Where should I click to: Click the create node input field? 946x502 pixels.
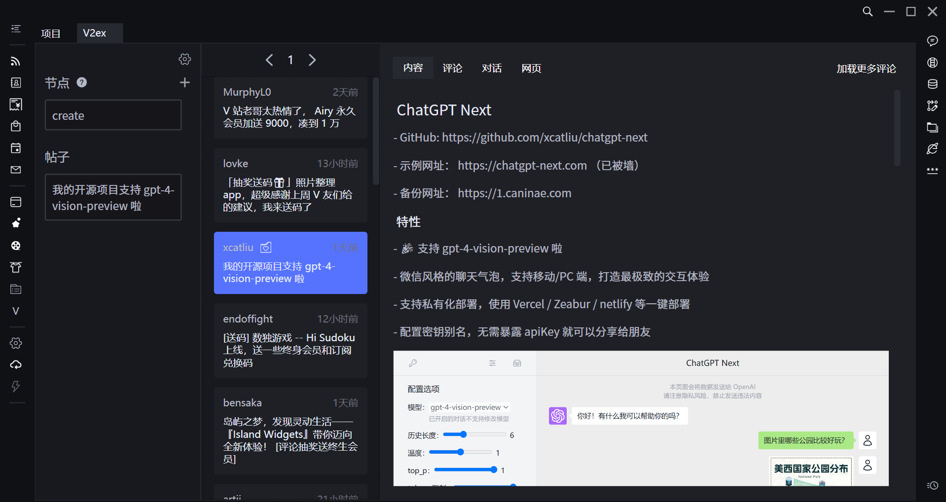click(x=113, y=115)
